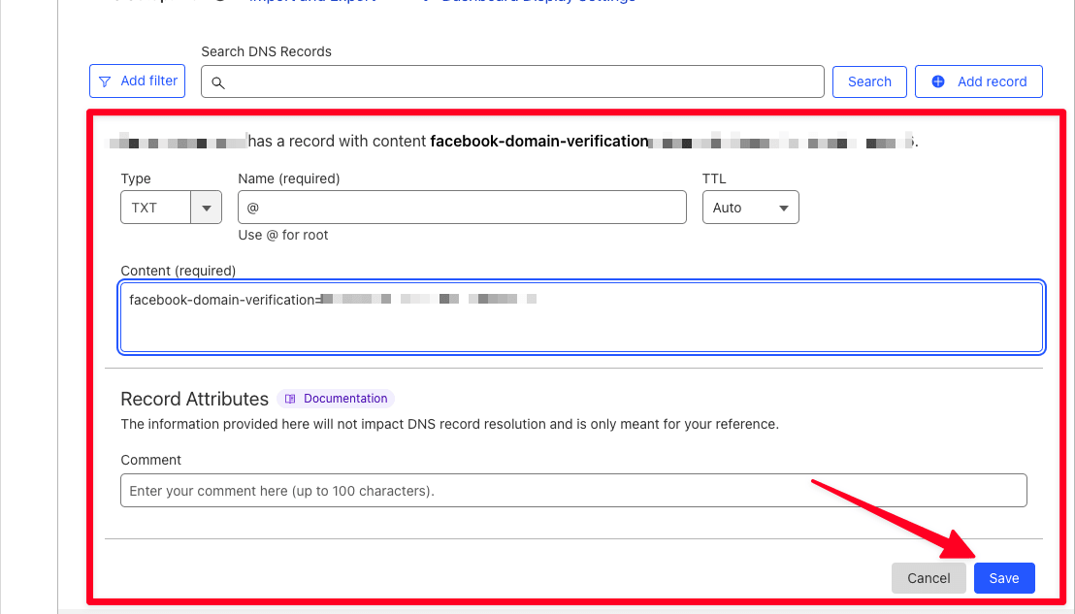Image resolution: width=1075 pixels, height=614 pixels.
Task: Click the Add filter button
Action: [137, 81]
